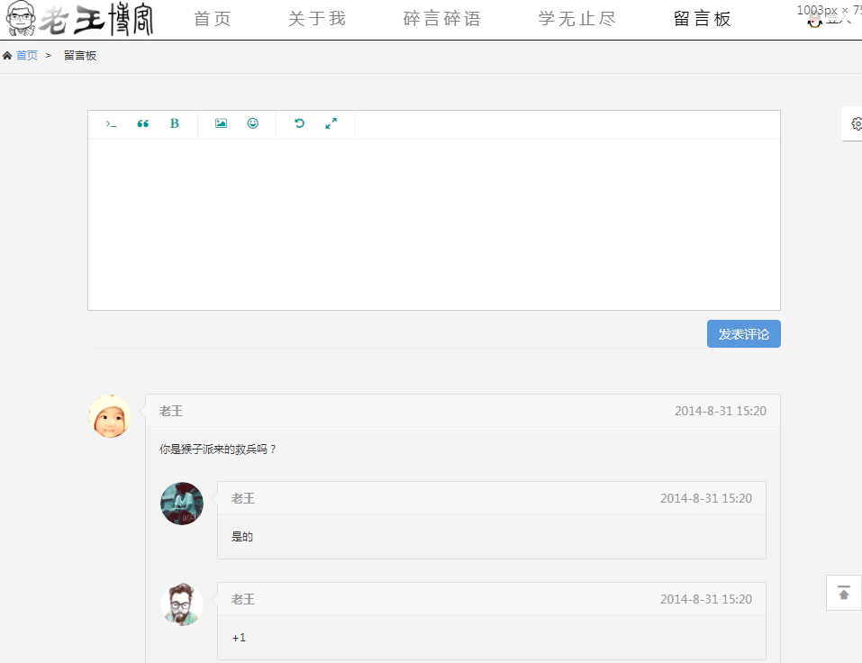Navigate to the 学无止尽 section

pos(577,19)
